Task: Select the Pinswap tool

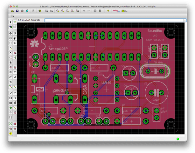Action: click(x=10, y=57)
